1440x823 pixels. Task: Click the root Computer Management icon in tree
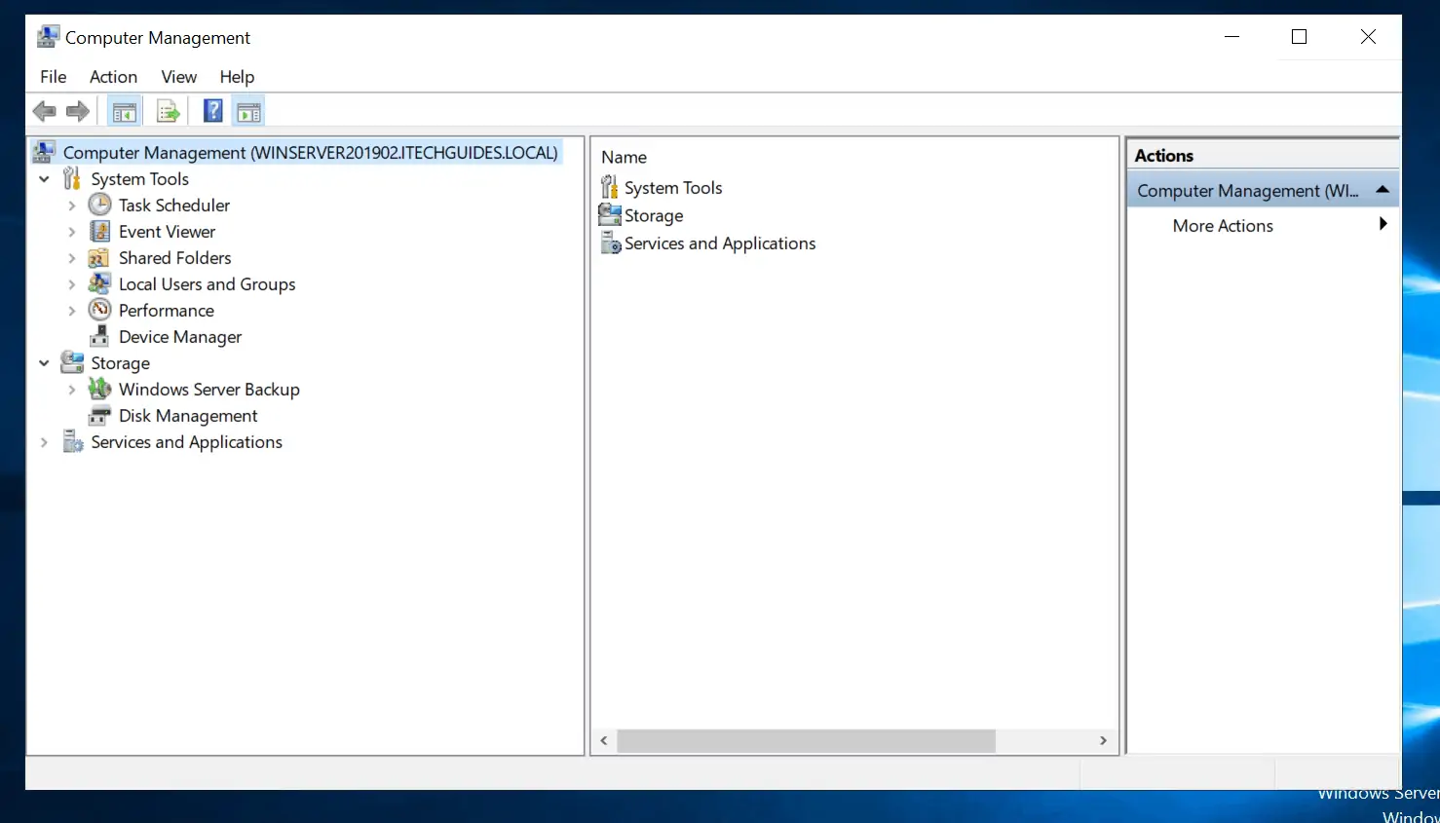point(44,152)
